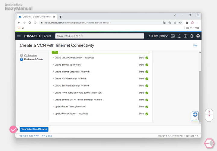This screenshot has width=217, height=151.
Task: Open the Oracle Cloud hamburger navigation menu
Action: (19, 36)
